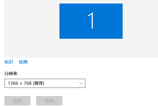This screenshot has height=106, width=158.
Task: Choose monitor 1 in the arrangement preview
Action: (91, 21)
